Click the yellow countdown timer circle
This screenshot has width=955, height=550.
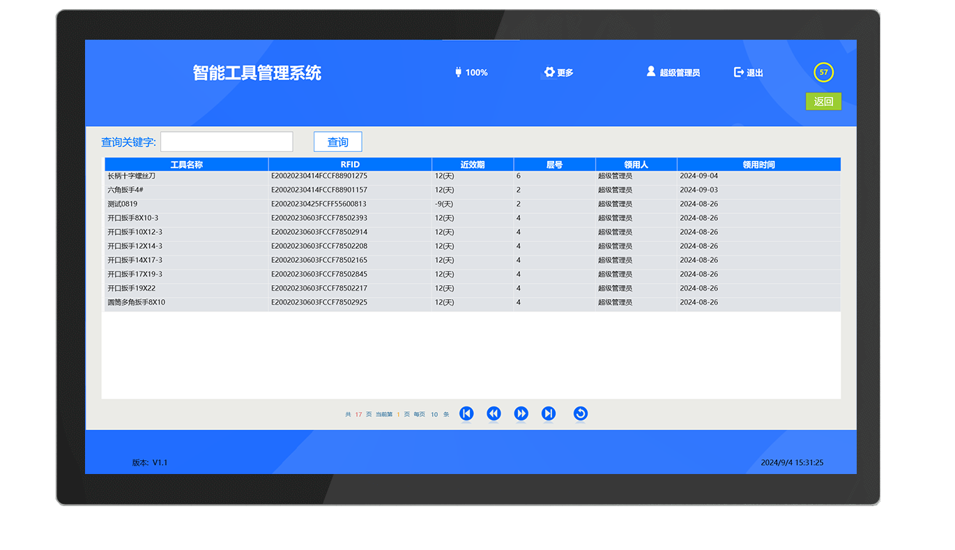tap(823, 72)
